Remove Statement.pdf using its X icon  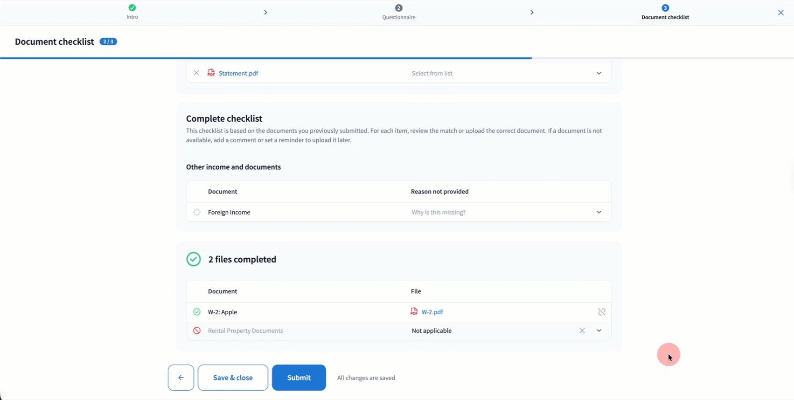coord(196,73)
